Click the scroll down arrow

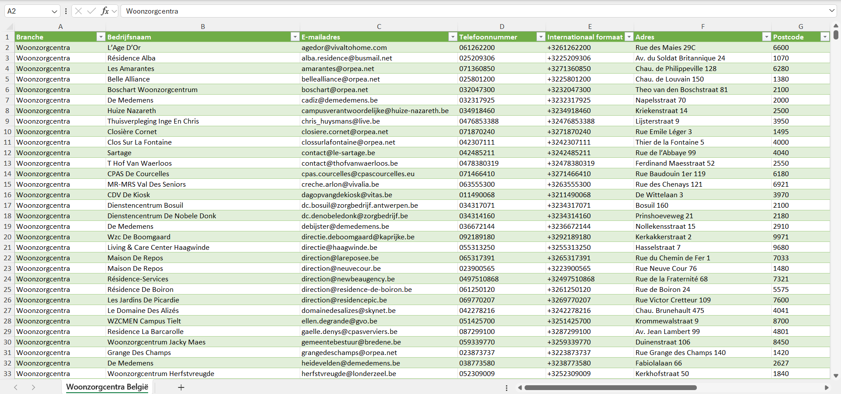tap(836, 376)
